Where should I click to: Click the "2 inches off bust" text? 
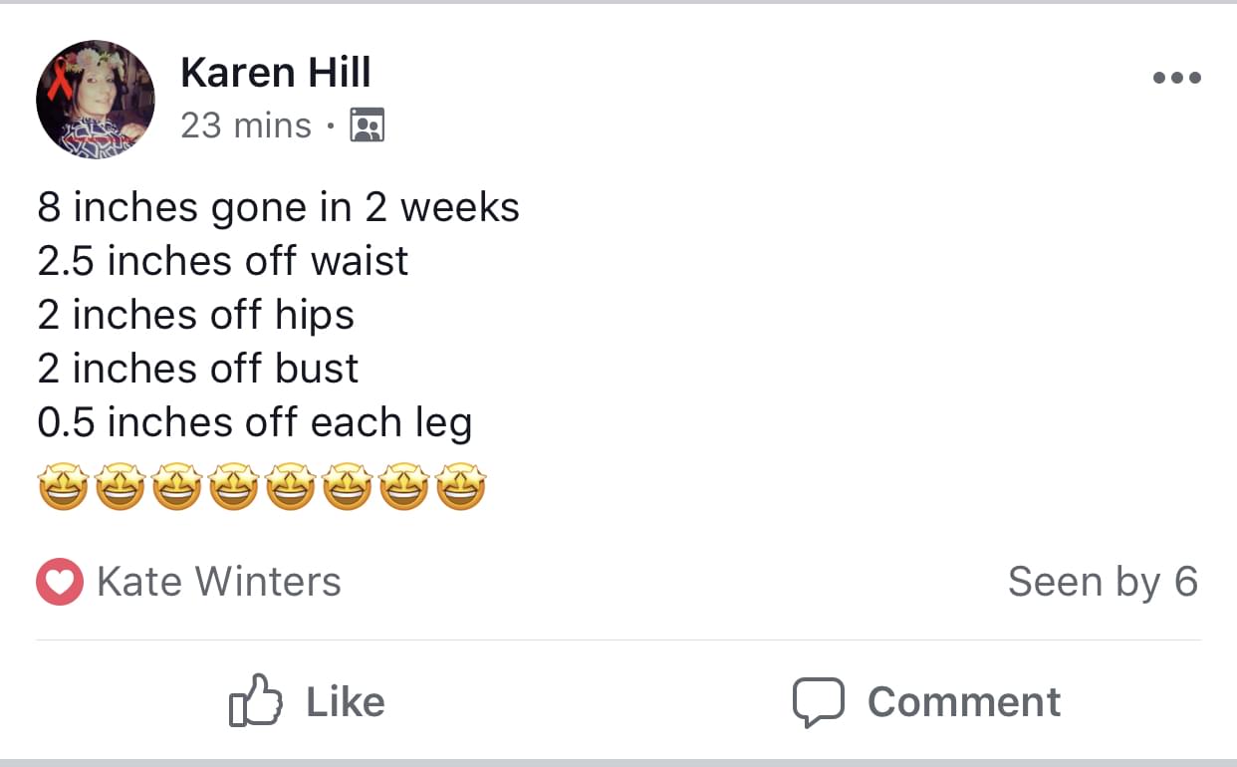click(x=198, y=369)
